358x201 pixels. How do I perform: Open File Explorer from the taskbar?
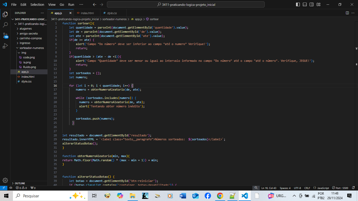point(133,196)
